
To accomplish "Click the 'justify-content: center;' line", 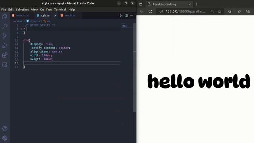I will (50, 48).
